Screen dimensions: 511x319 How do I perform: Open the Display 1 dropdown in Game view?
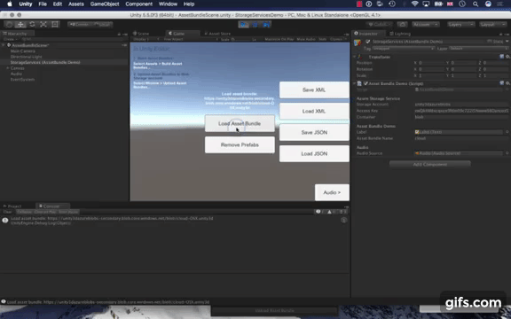[x=146, y=39]
